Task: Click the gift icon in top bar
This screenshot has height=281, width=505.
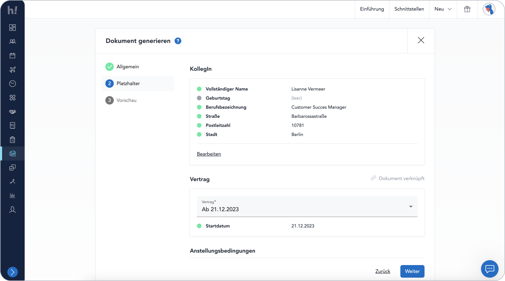Action: [467, 9]
